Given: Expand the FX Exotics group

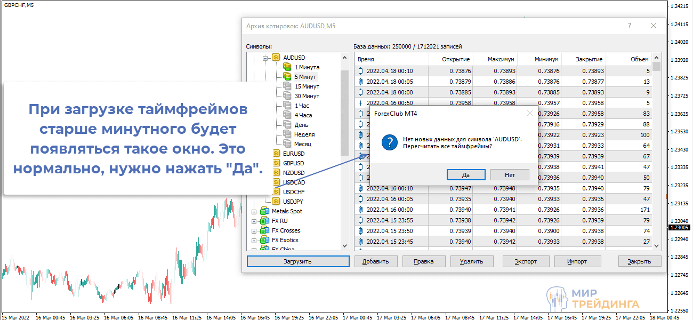Looking at the screenshot, I should (254, 241).
